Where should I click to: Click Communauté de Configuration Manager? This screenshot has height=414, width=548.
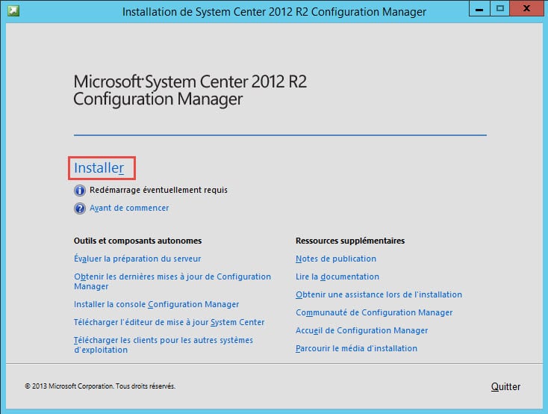[374, 312]
